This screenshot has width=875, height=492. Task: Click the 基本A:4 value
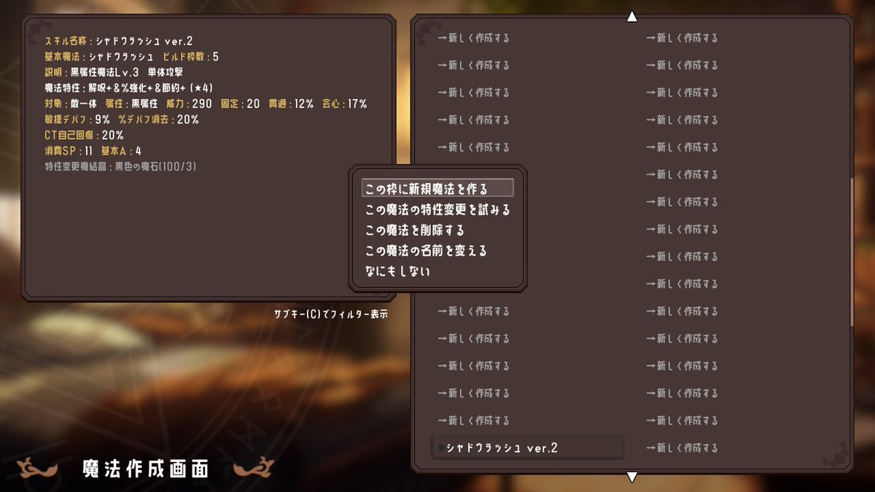121,151
